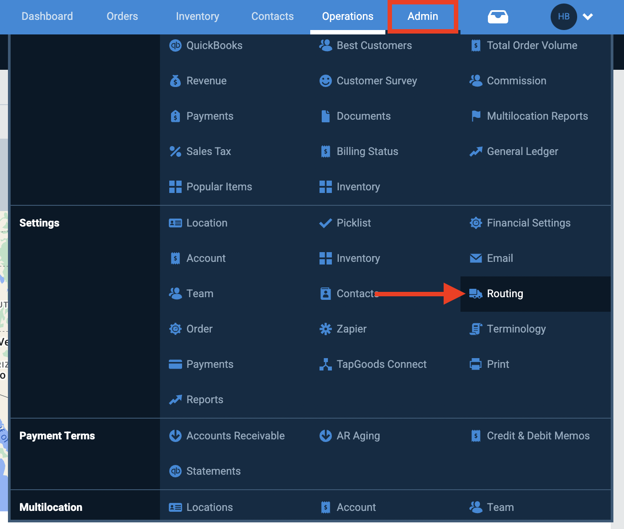Click the Accounts Receivable arrow icon

(175, 436)
